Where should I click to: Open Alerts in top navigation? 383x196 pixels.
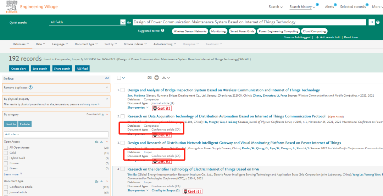[329, 7]
